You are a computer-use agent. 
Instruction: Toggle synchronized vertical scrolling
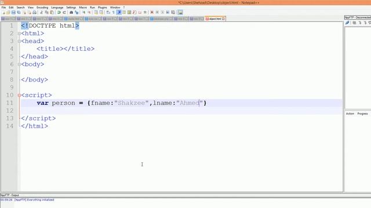96,12
